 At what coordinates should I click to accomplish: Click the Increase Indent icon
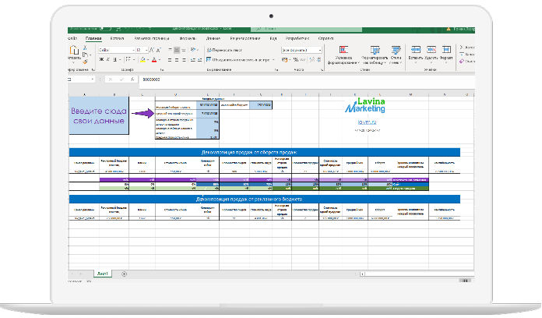pyautogui.click(x=199, y=60)
